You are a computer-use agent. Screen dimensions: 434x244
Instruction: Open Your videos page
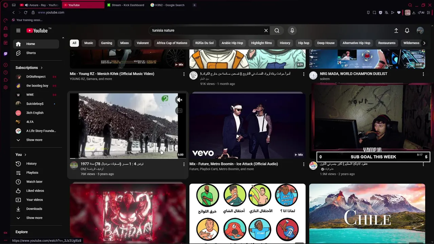click(36, 200)
